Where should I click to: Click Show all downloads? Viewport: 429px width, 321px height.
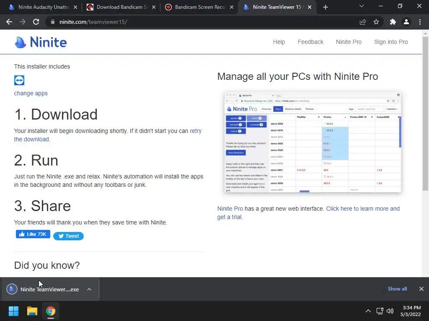(397, 289)
